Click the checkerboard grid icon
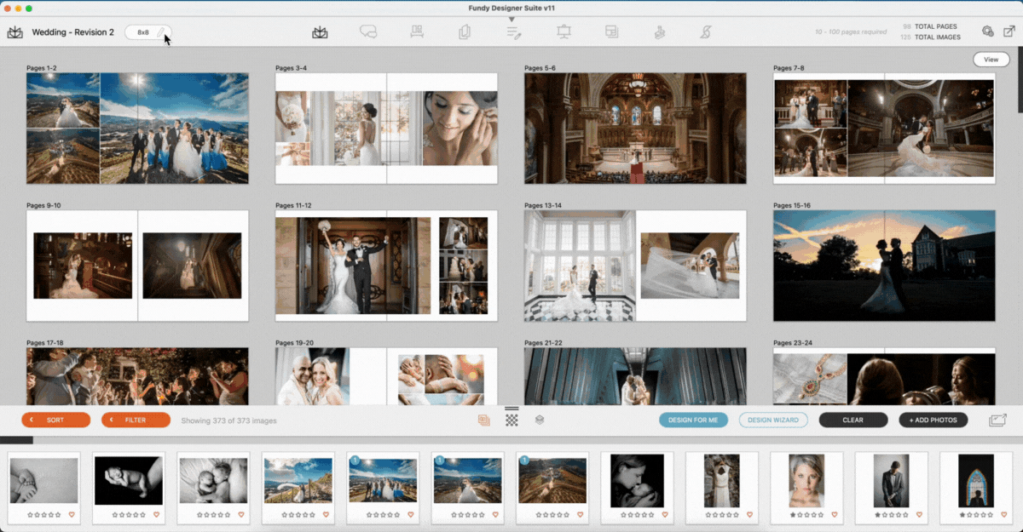Image resolution: width=1023 pixels, height=532 pixels. click(511, 420)
